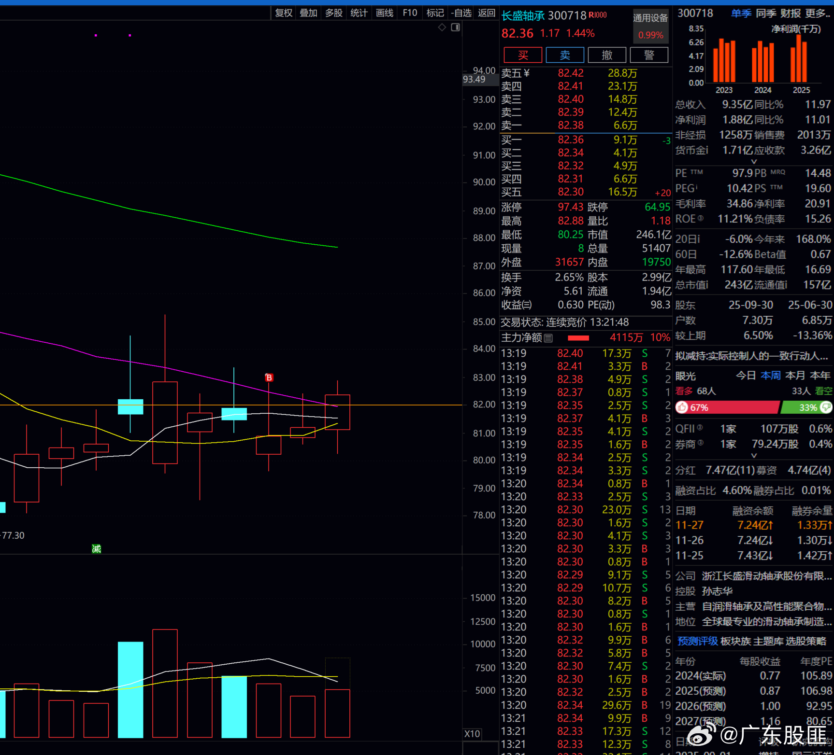Viewport: 834px width, 755px height.
Task: Click the 警 alert button
Action: pos(649,55)
